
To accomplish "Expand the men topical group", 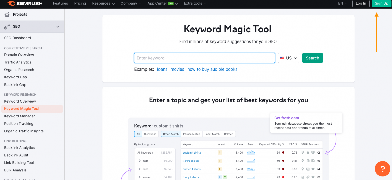I will [x=140, y=161].
